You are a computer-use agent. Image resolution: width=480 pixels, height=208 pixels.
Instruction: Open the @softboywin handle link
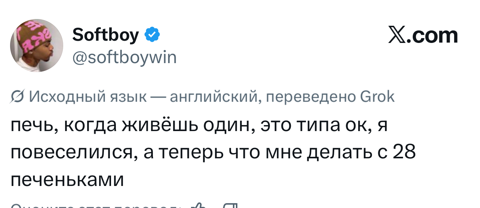[124, 58]
